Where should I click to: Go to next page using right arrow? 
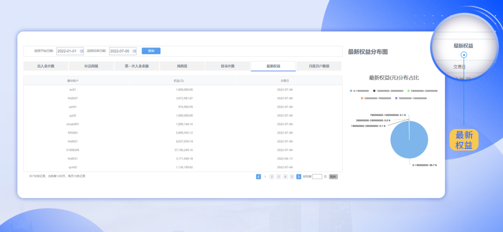click(299, 177)
